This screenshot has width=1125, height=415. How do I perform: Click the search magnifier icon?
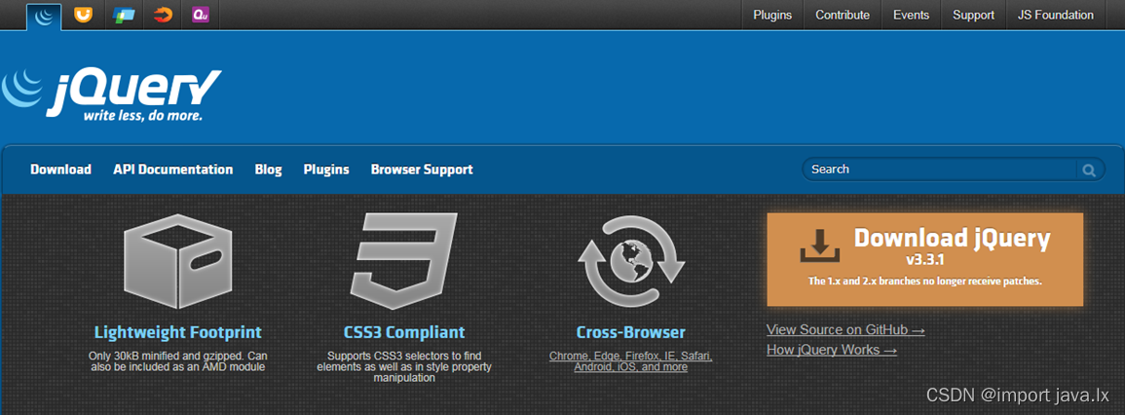click(1089, 170)
